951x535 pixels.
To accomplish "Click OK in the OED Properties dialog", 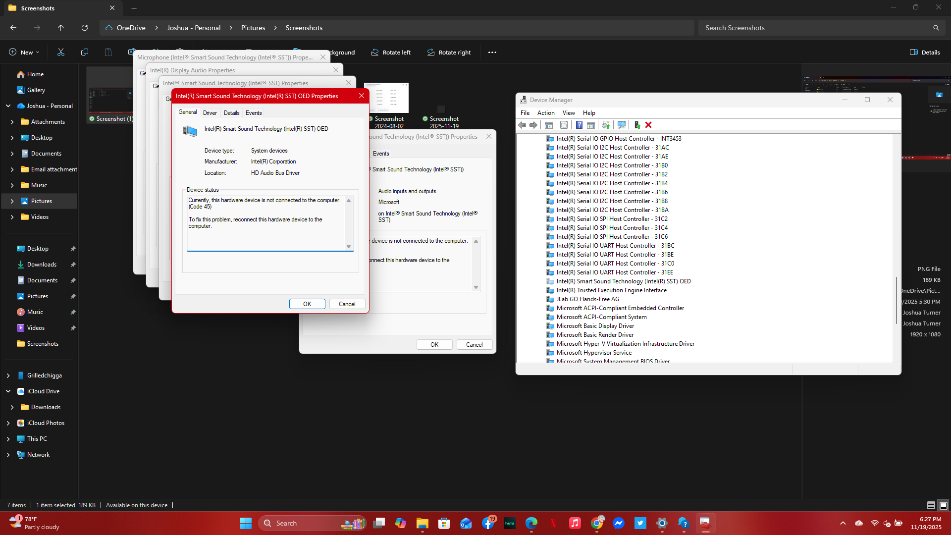I will coord(307,304).
